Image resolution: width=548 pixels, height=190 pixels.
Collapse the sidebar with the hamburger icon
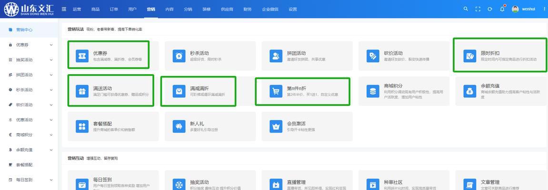pos(64,9)
